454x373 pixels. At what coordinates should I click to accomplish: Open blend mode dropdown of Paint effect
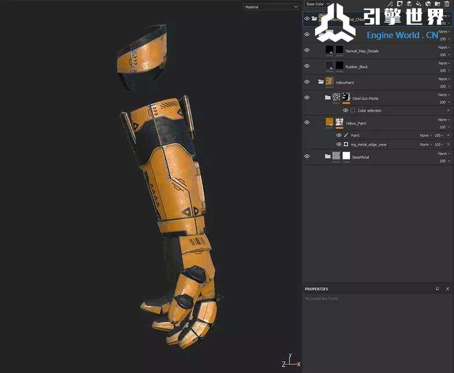[426, 135]
